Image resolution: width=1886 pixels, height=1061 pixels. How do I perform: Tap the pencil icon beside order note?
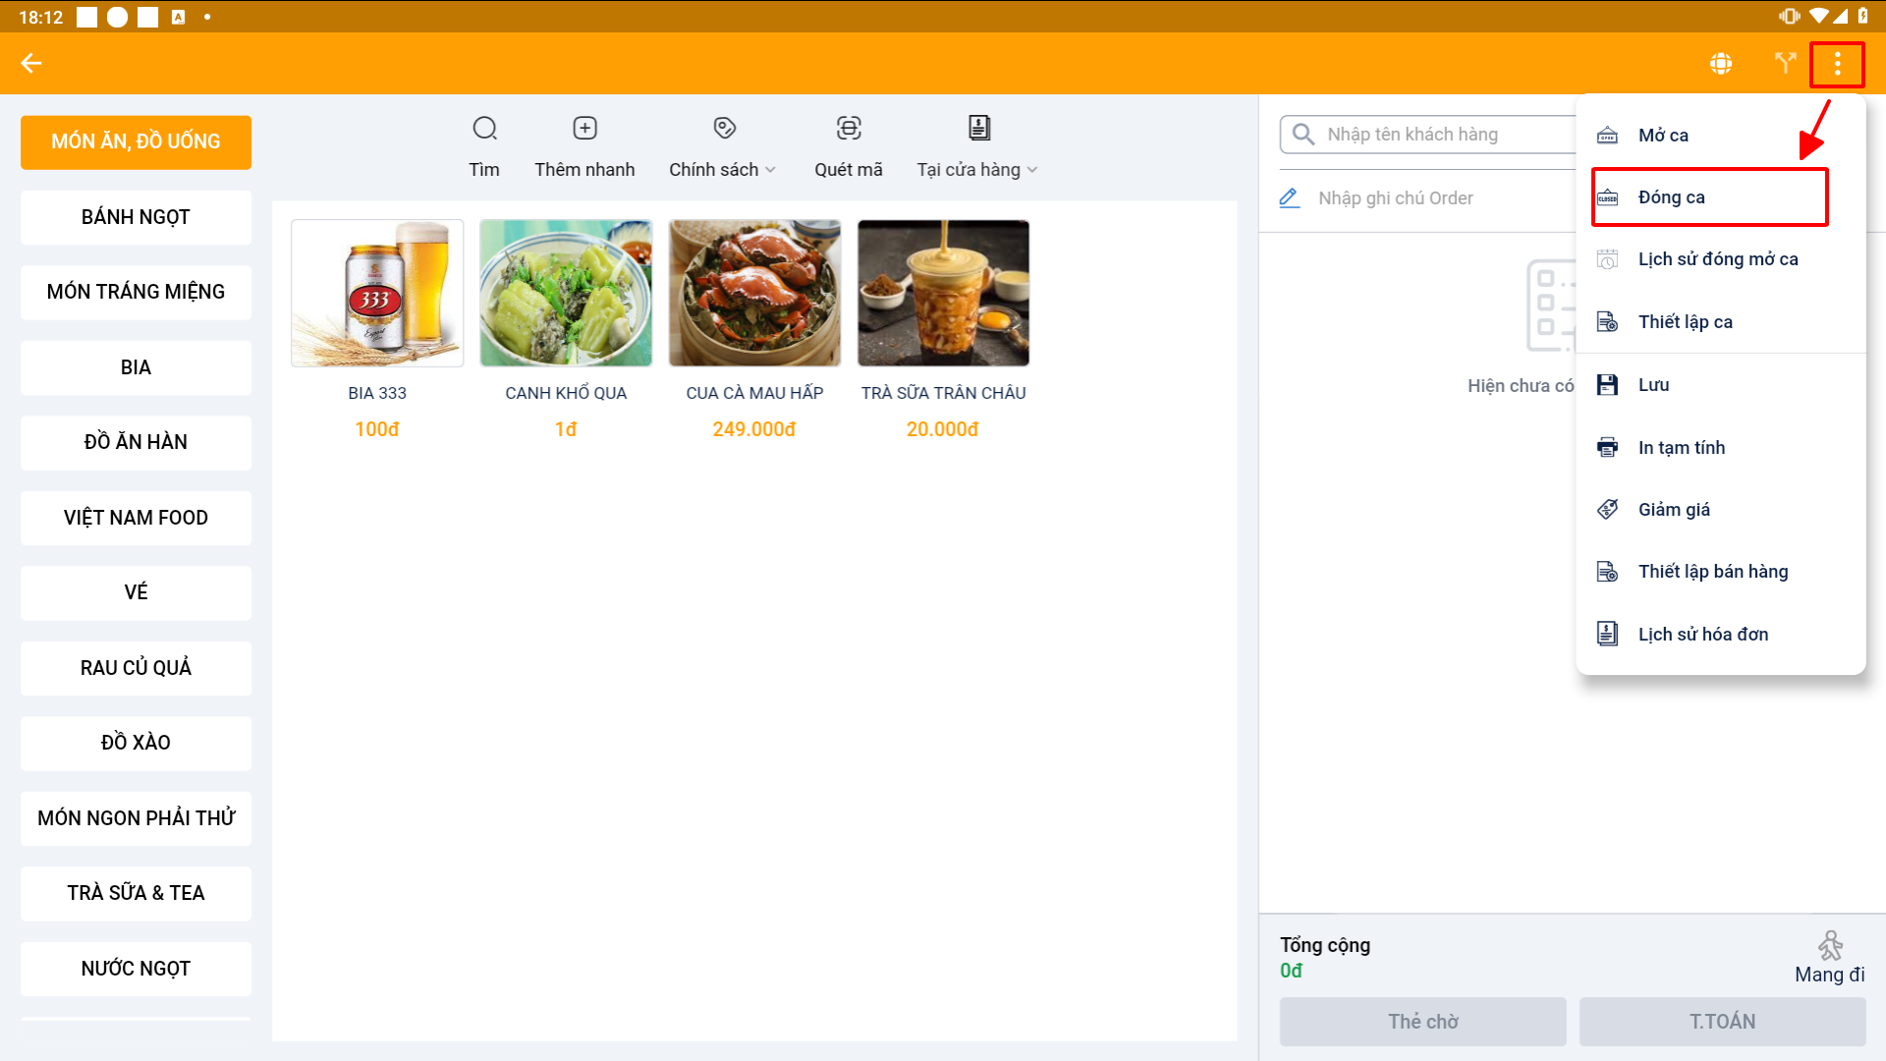pos(1290,197)
